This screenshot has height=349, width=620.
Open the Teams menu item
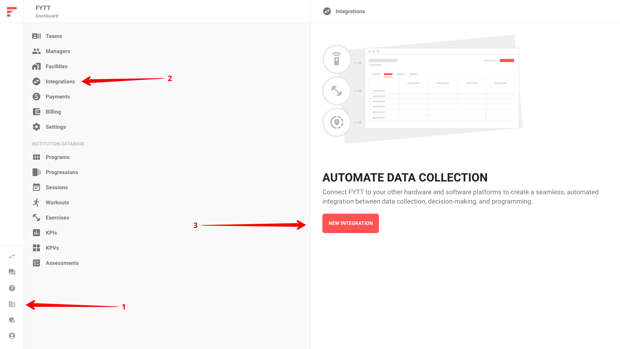tap(54, 36)
